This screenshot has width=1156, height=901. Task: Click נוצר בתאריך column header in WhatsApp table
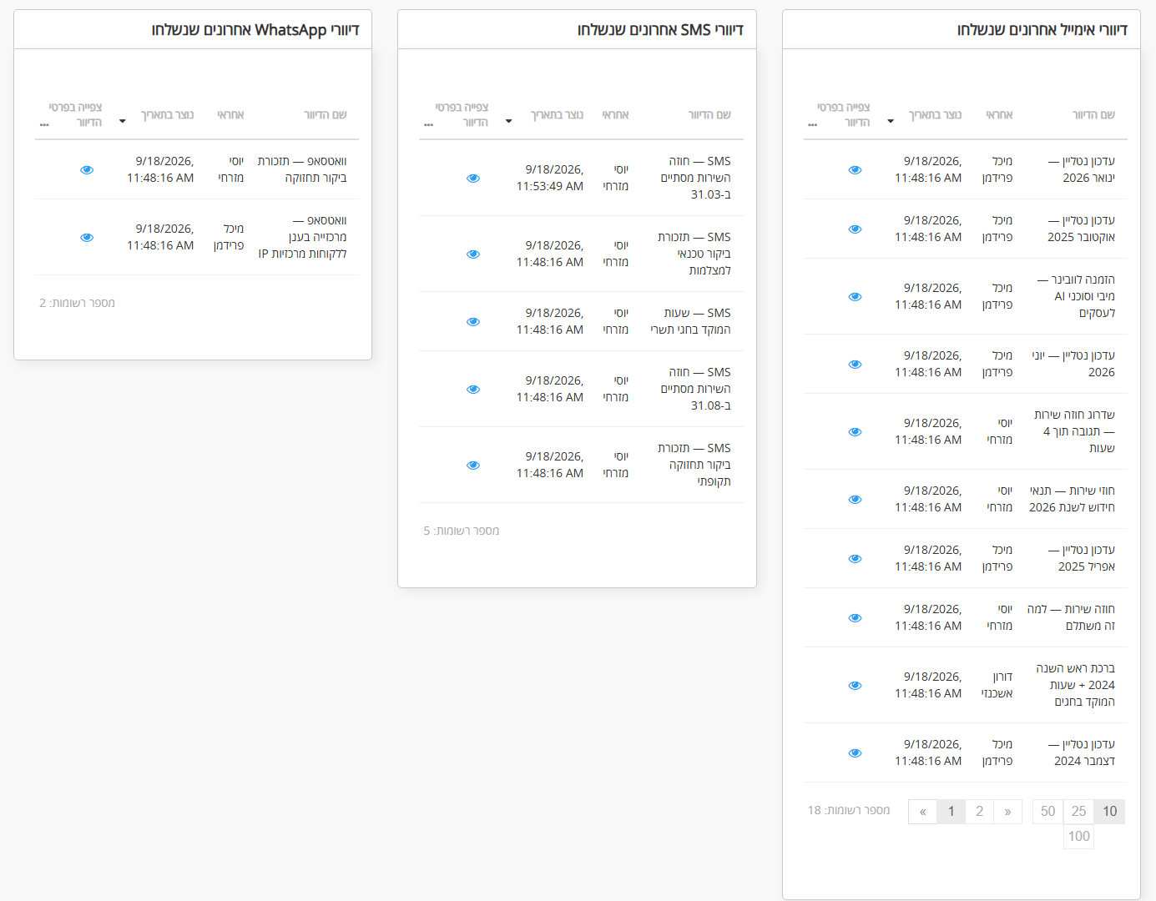[167, 115]
